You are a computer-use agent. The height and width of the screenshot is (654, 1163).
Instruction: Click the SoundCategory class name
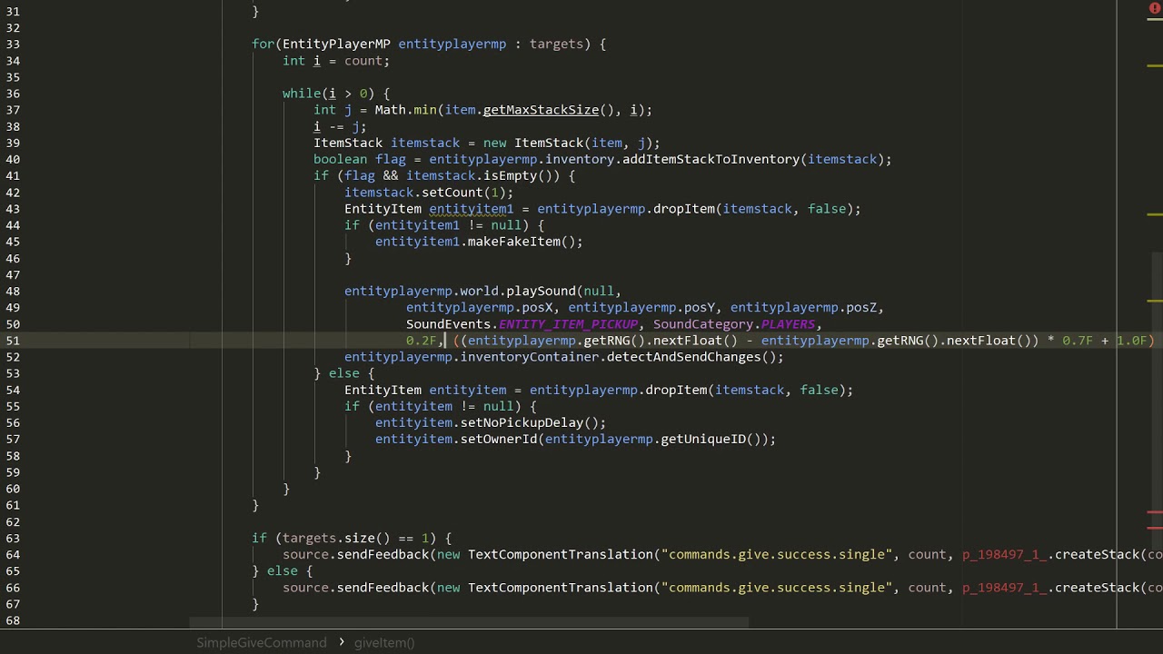pos(703,324)
